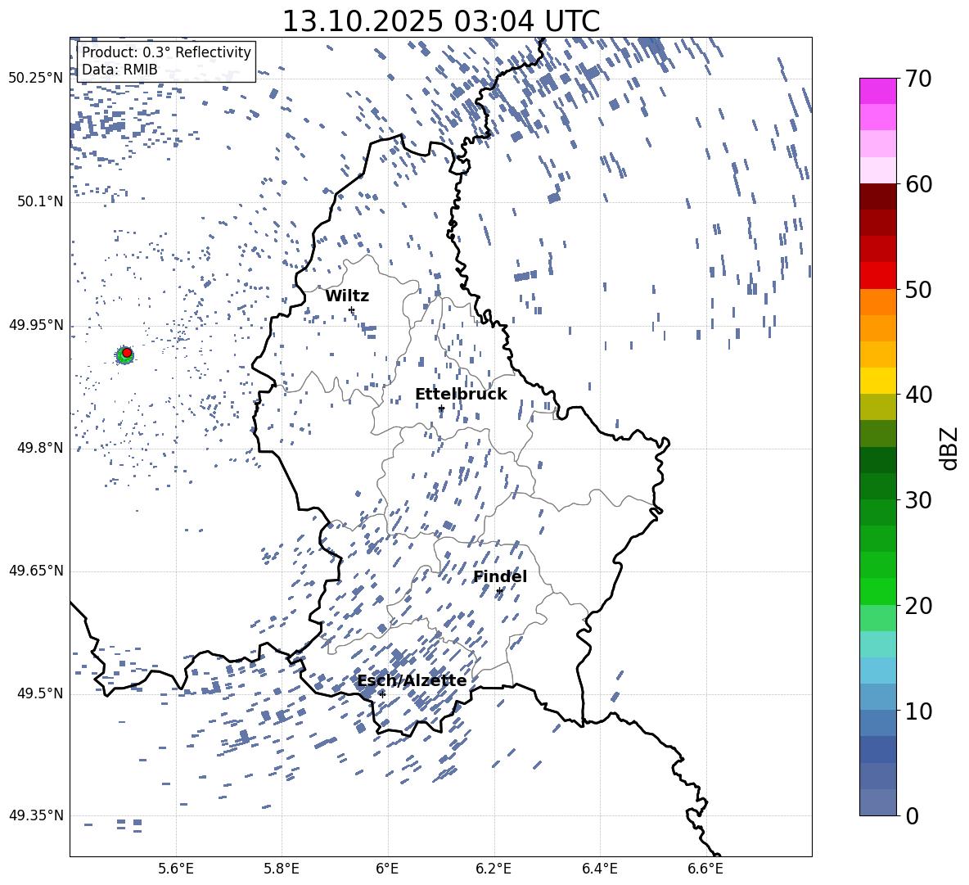Click the 6°E longitude tick label

tap(387, 867)
